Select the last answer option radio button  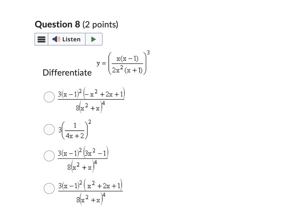pos(49,188)
